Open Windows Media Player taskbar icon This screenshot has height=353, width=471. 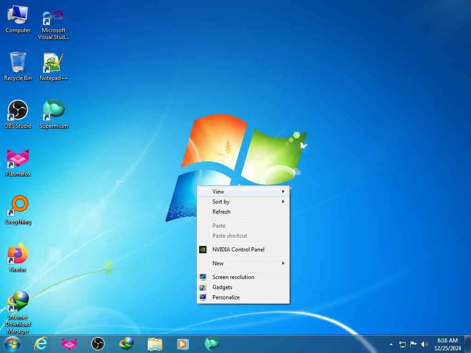tap(183, 344)
